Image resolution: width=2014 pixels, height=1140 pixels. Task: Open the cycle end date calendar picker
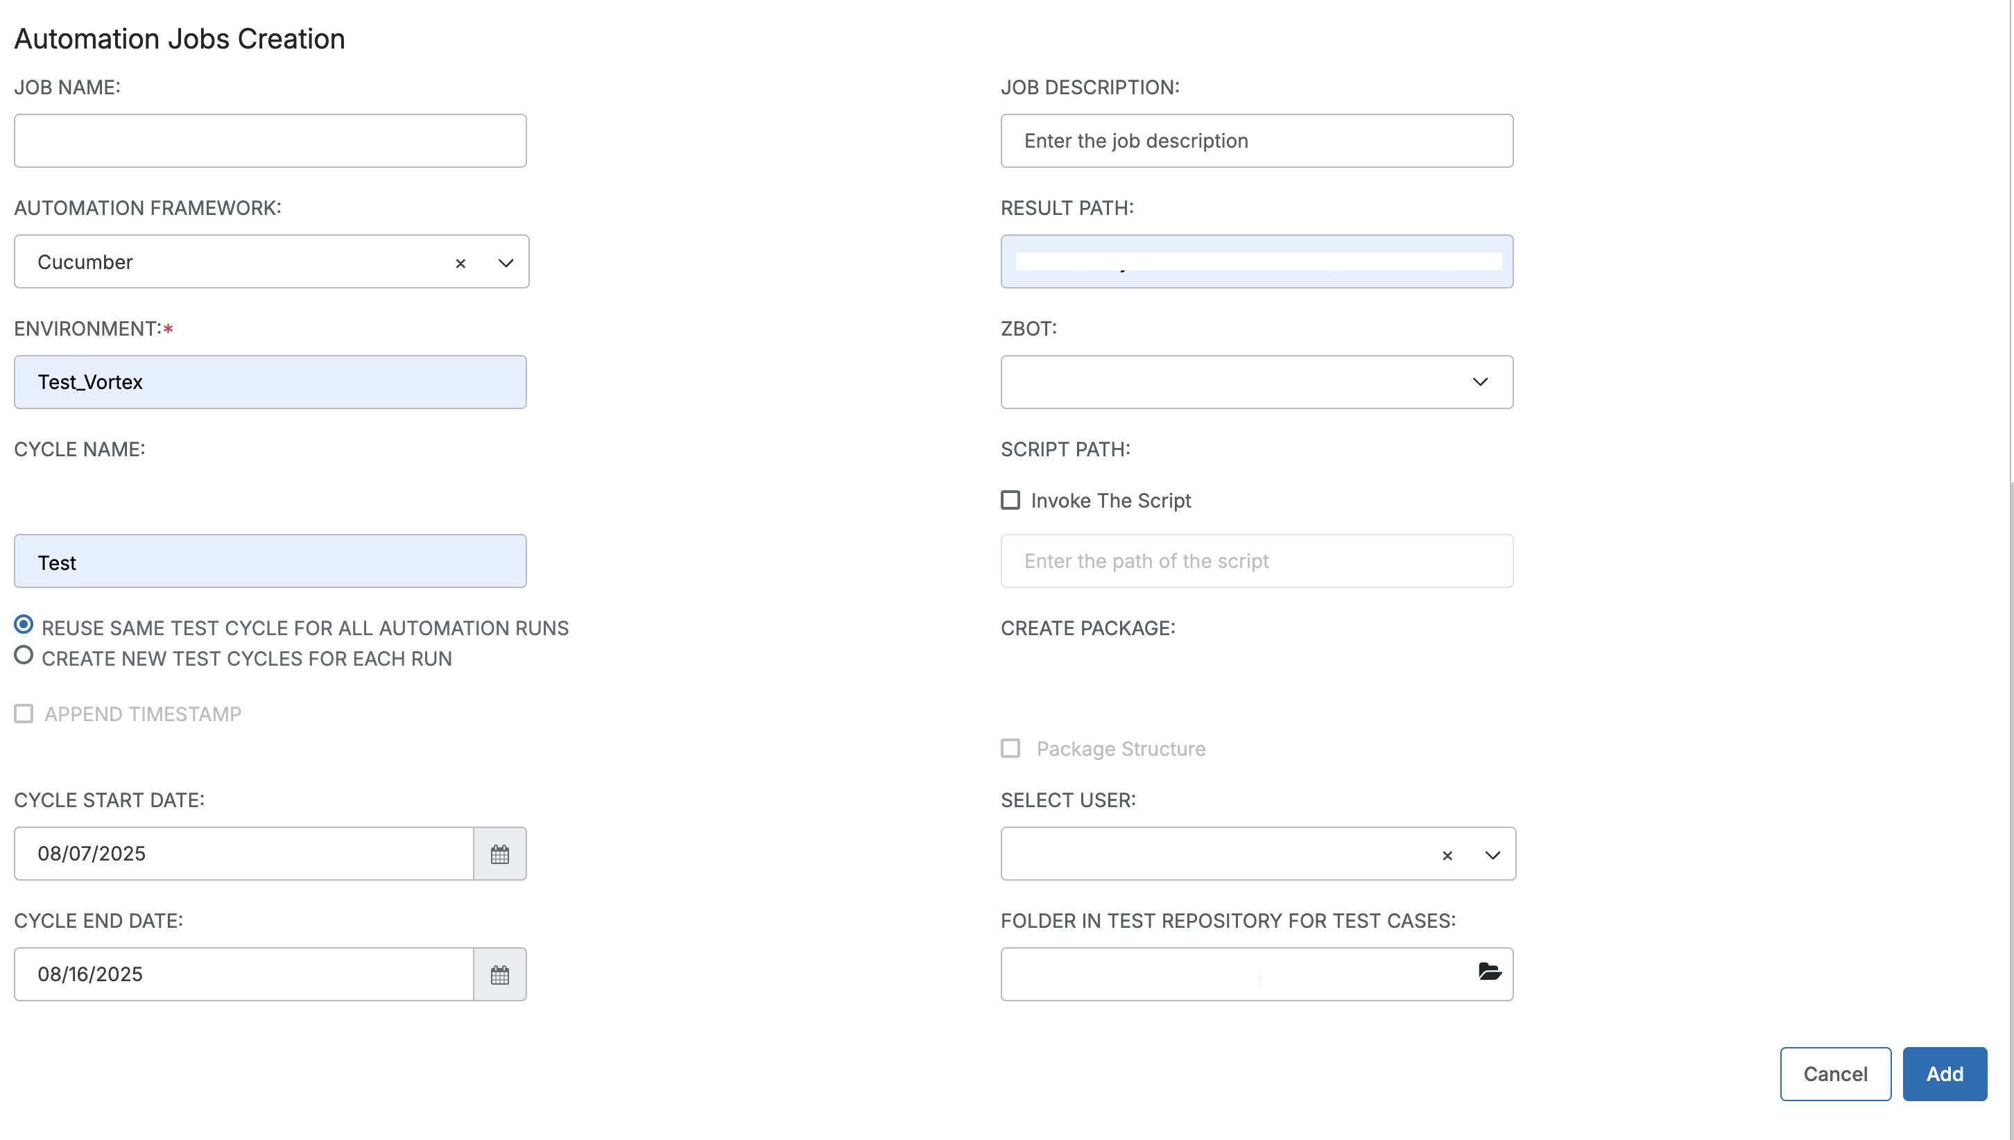[x=499, y=973]
